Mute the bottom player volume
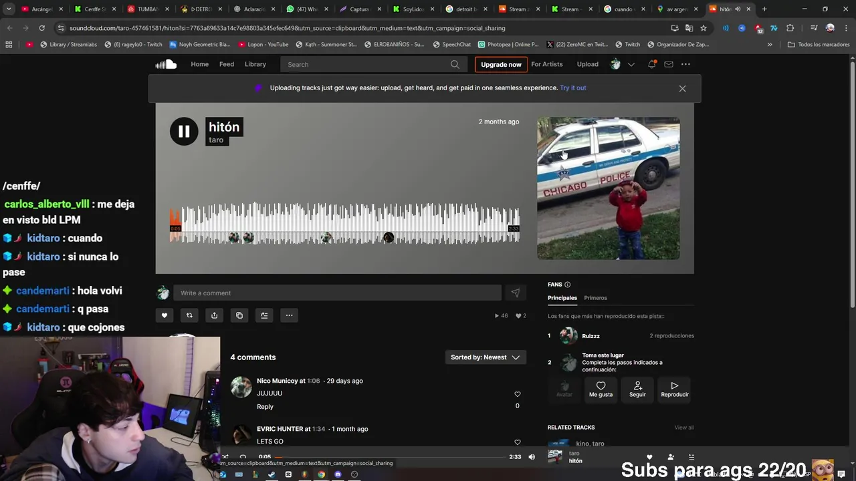Screen dimensions: 856x481 tap(532, 457)
